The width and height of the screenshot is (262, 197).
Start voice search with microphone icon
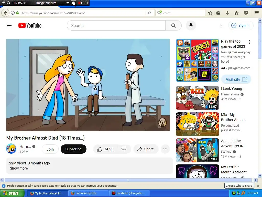(x=191, y=25)
